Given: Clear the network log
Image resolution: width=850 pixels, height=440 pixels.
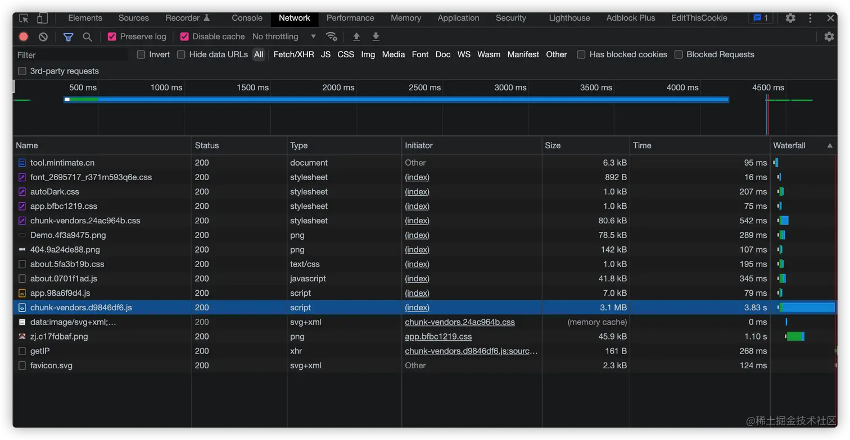Looking at the screenshot, I should click(43, 36).
